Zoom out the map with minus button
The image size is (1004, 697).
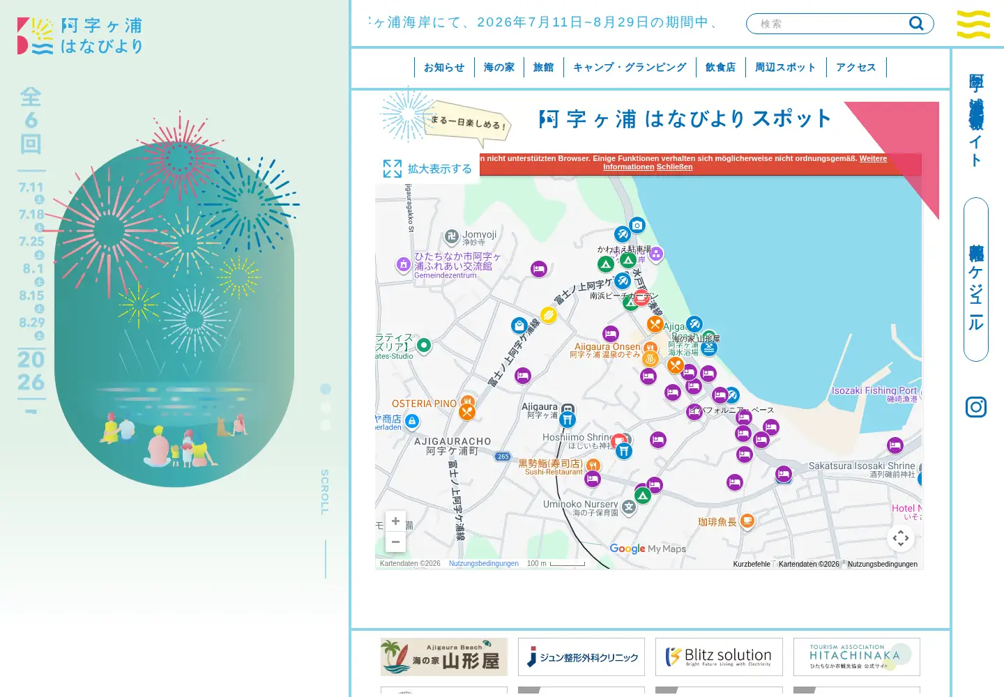[x=395, y=542]
